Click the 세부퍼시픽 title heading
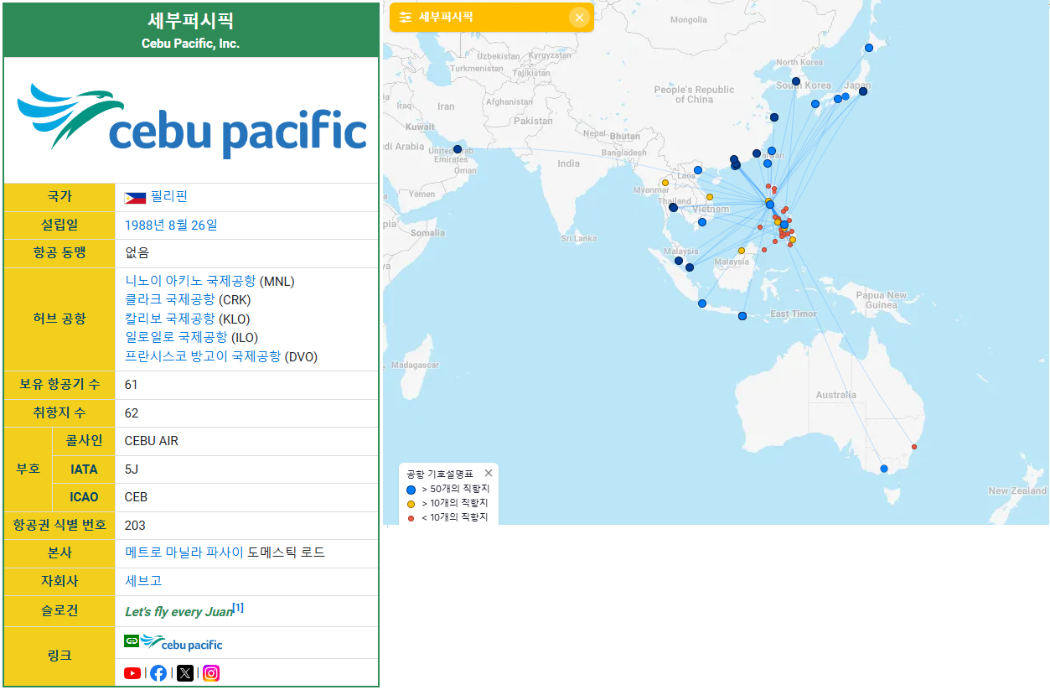The image size is (1050, 695). tap(191, 21)
